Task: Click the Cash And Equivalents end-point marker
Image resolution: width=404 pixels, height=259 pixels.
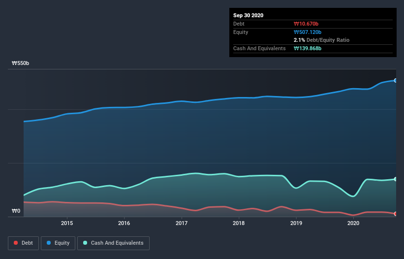Action: pos(396,179)
